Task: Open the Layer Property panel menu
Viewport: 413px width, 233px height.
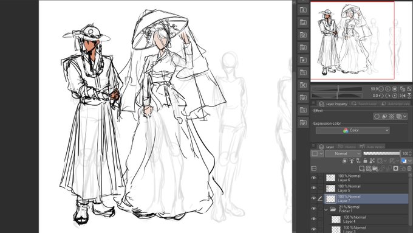Action: click(x=313, y=103)
